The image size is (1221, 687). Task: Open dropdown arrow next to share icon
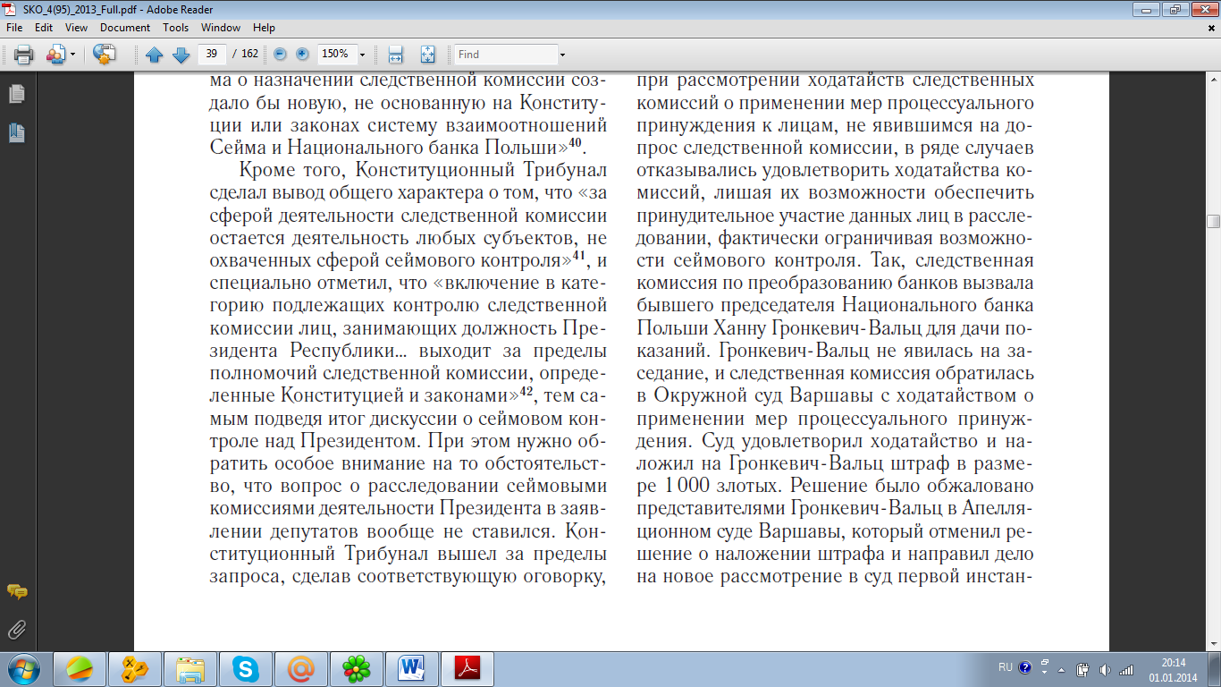[73, 55]
